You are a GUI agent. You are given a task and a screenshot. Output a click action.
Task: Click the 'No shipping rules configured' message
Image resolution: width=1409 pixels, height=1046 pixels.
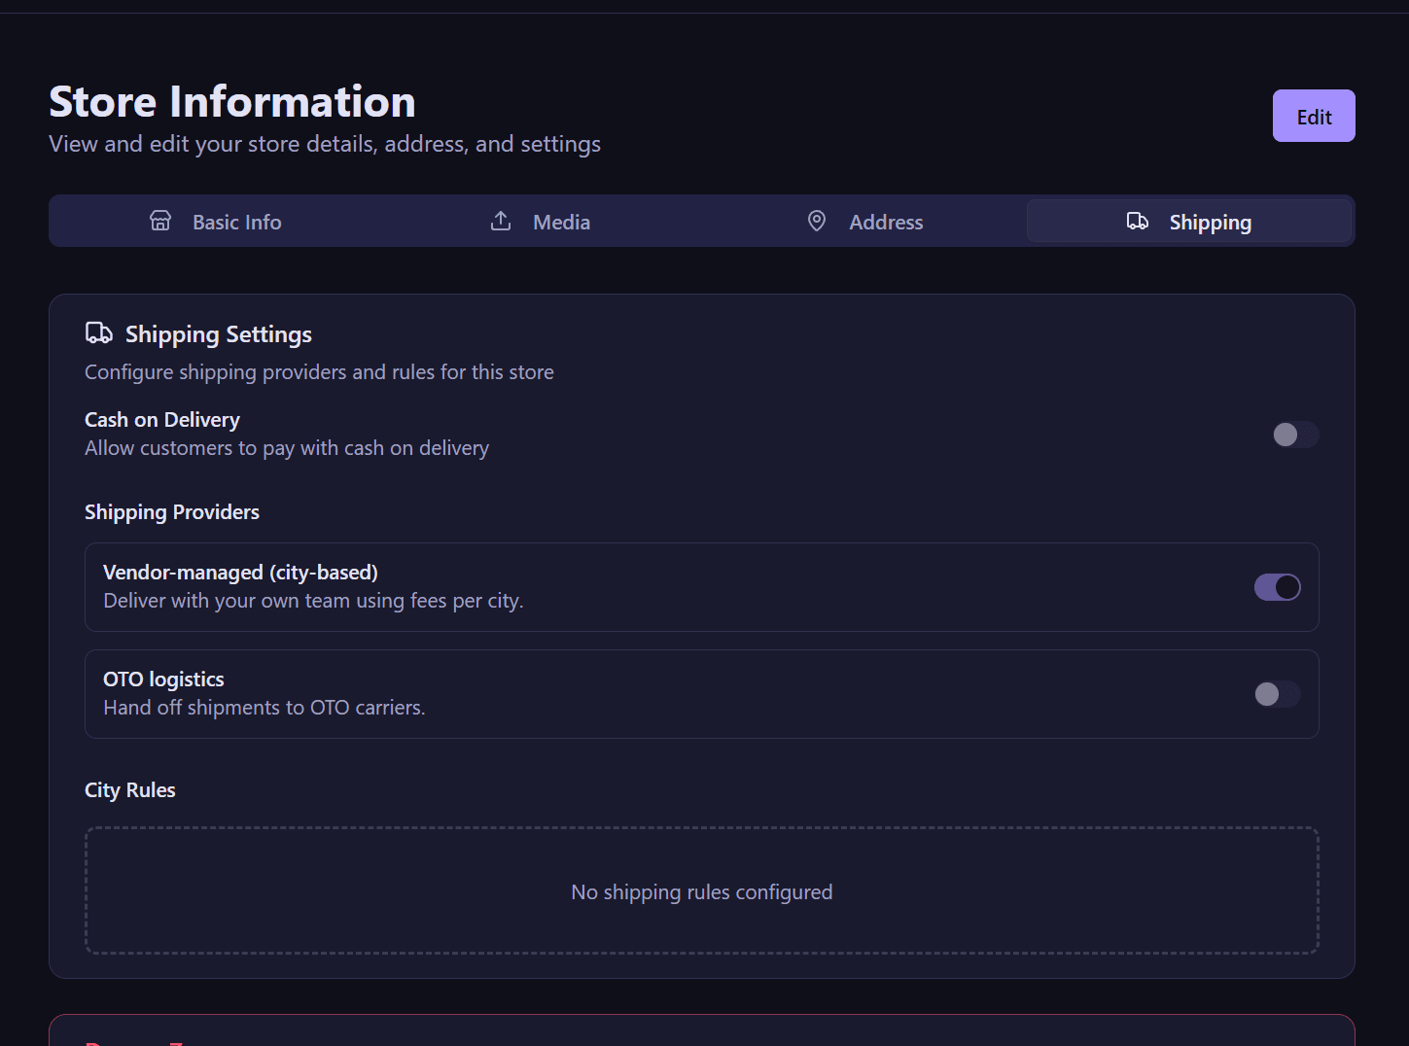(702, 892)
